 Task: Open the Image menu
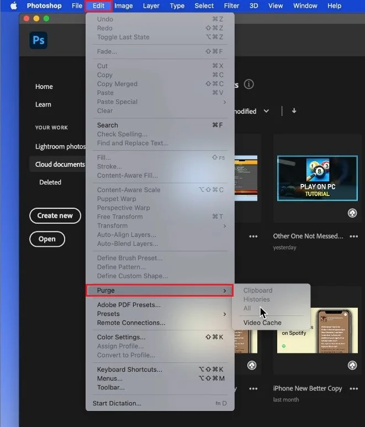[124, 6]
